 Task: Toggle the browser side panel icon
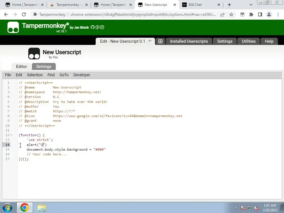coord(260,14)
